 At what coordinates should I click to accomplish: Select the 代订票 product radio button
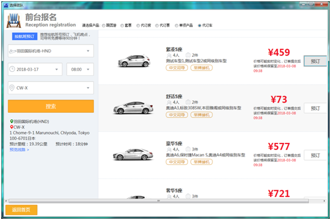(x=157, y=25)
